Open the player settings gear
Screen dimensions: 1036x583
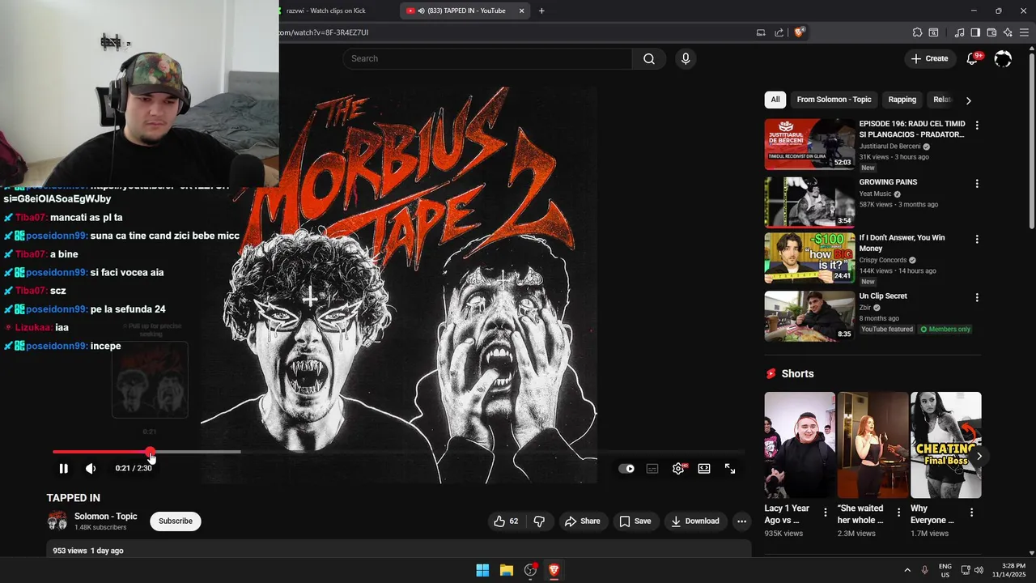tap(678, 468)
